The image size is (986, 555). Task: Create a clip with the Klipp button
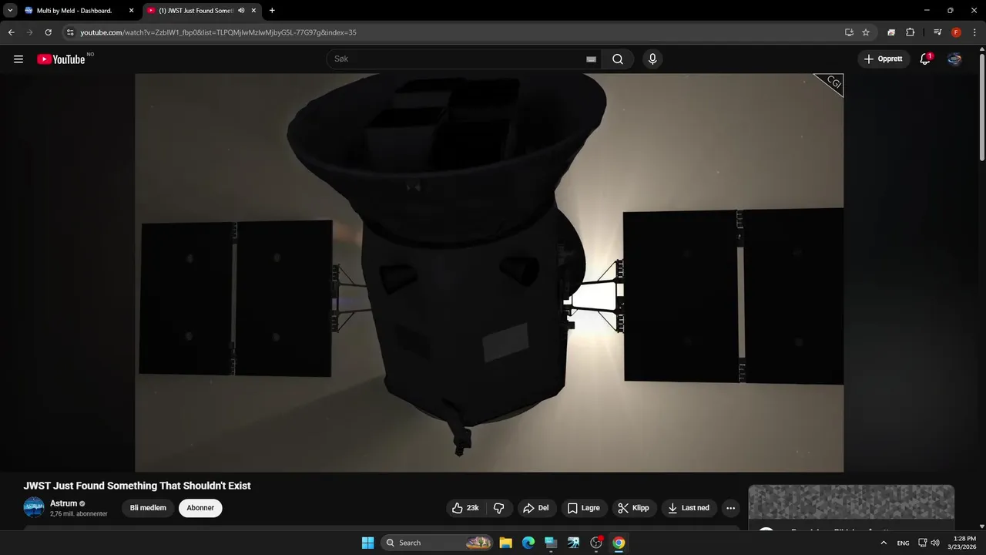(x=634, y=508)
